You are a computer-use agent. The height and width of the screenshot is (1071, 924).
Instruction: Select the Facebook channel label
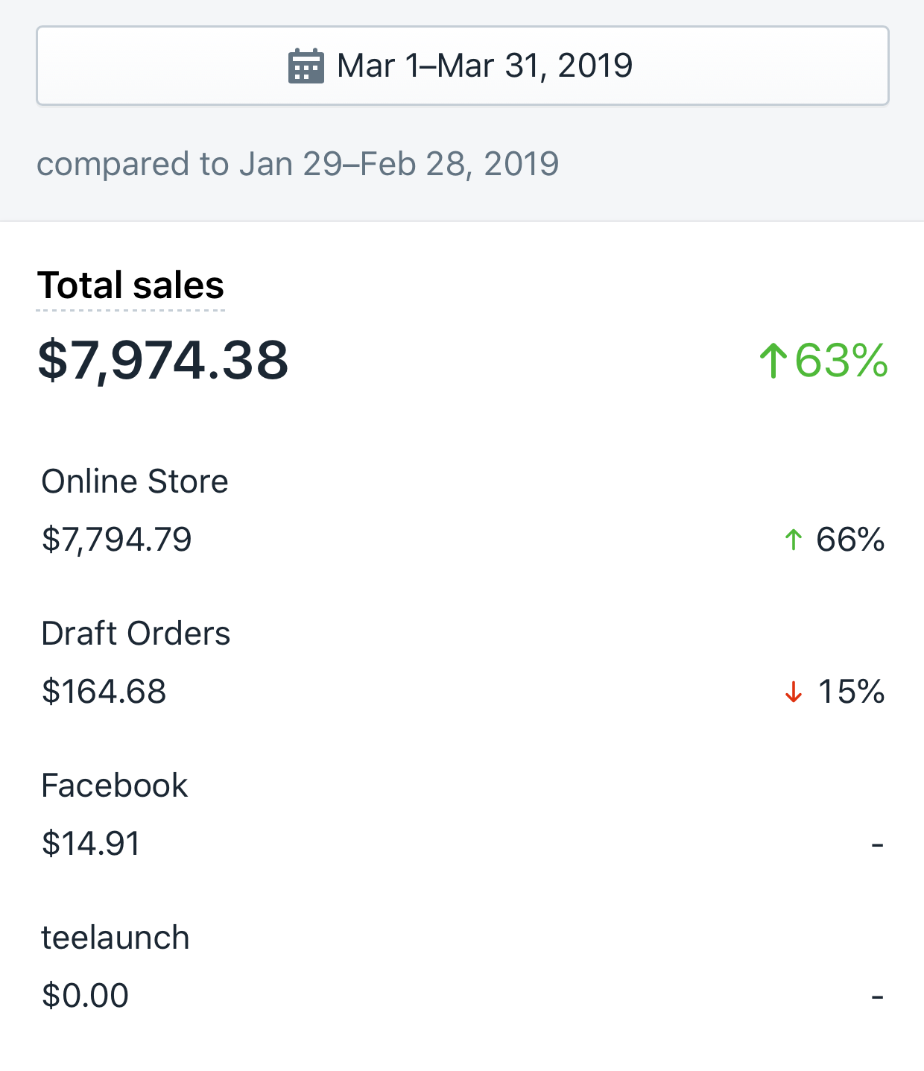(115, 786)
